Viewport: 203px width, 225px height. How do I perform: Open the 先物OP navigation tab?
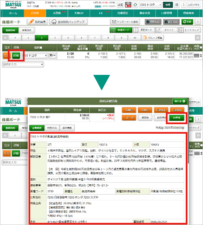[x=79, y=13]
